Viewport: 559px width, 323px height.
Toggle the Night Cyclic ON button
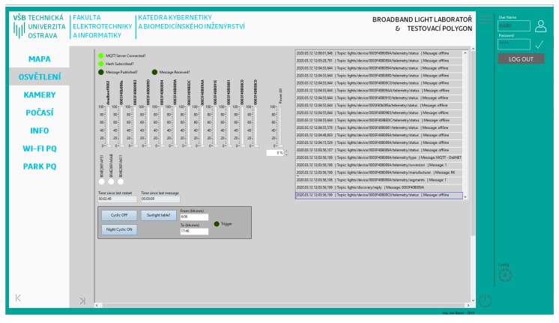click(118, 230)
